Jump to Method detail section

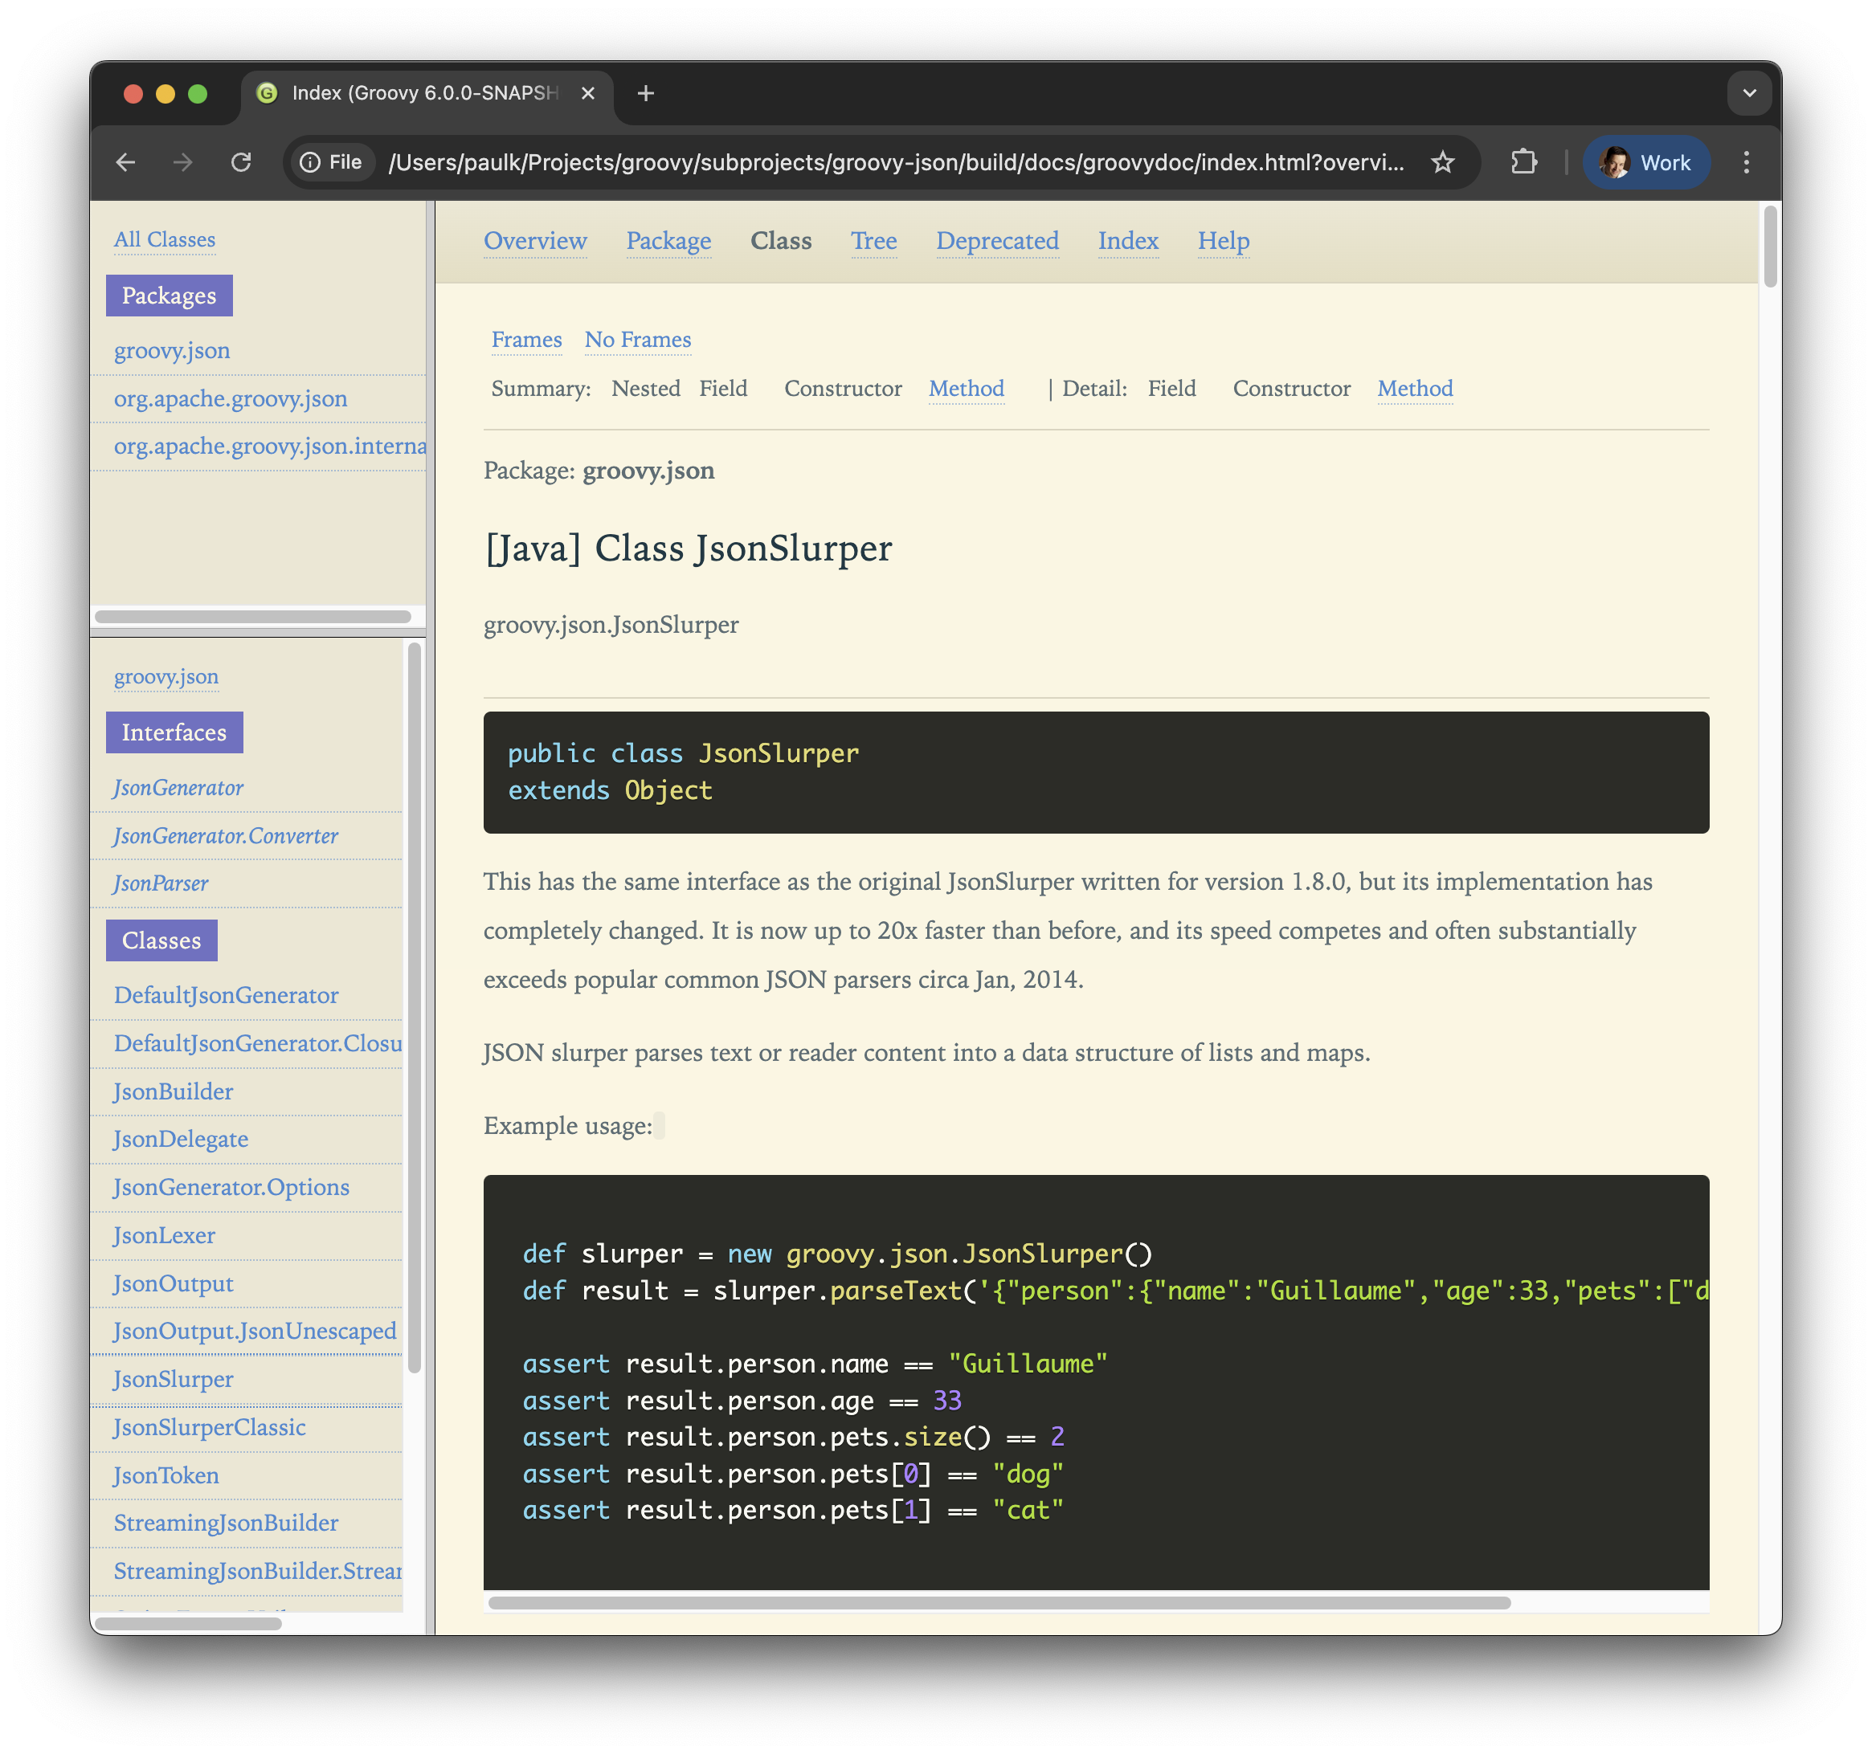[x=1414, y=389]
